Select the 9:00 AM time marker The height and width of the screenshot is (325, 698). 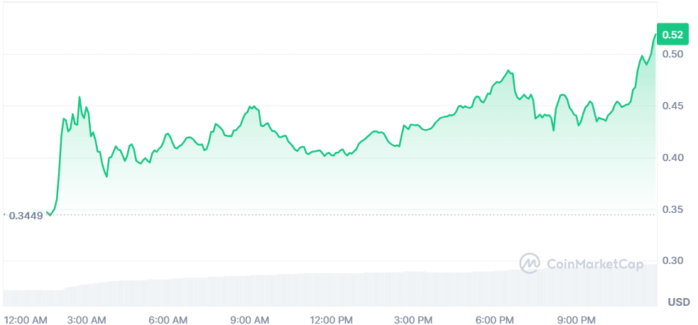click(x=250, y=320)
